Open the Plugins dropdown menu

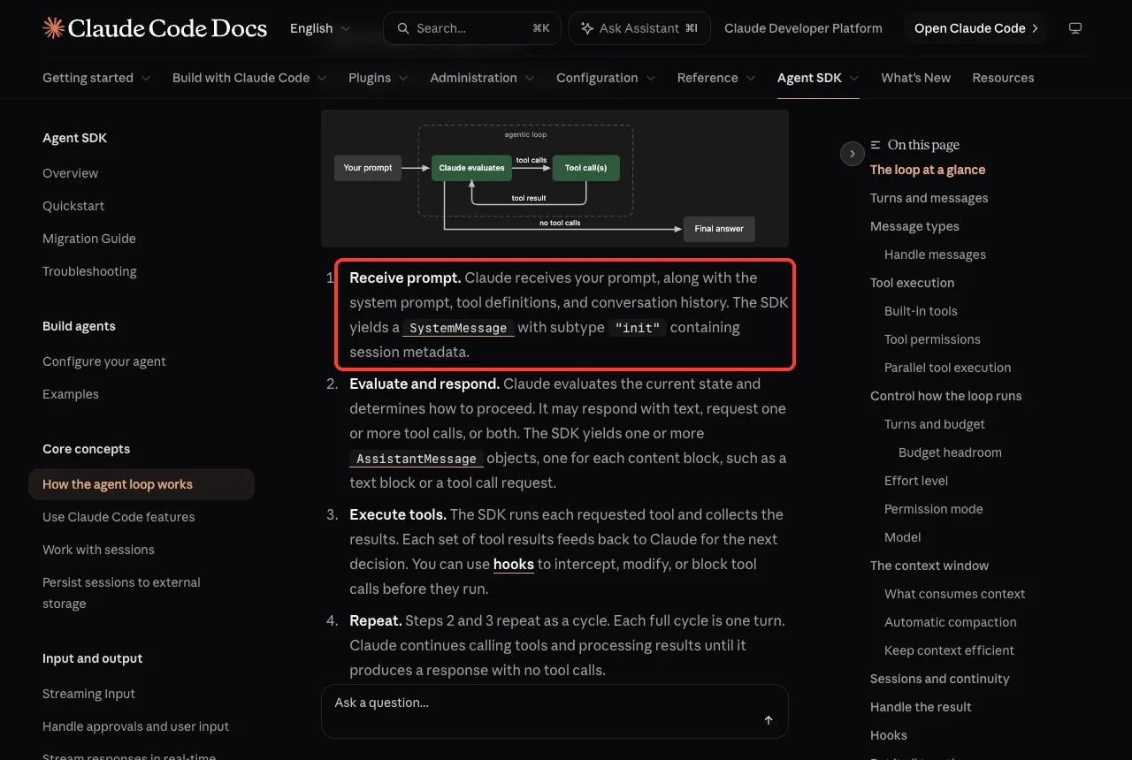pos(379,78)
